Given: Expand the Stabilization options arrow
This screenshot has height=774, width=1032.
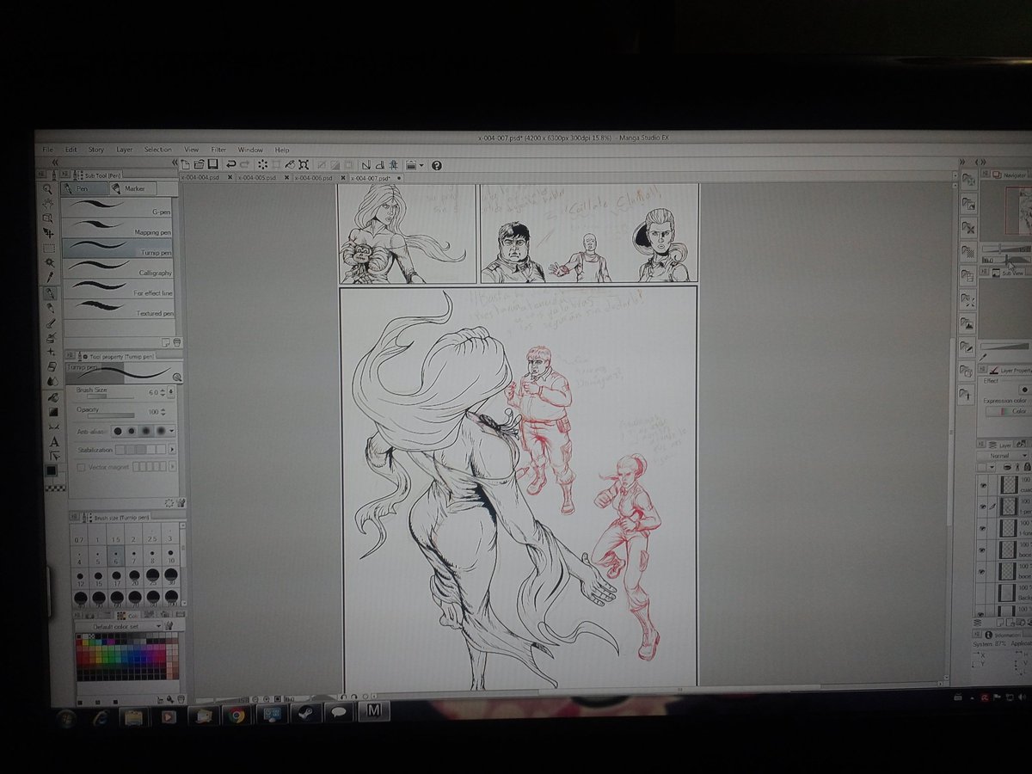Looking at the screenshot, I should 172,449.
